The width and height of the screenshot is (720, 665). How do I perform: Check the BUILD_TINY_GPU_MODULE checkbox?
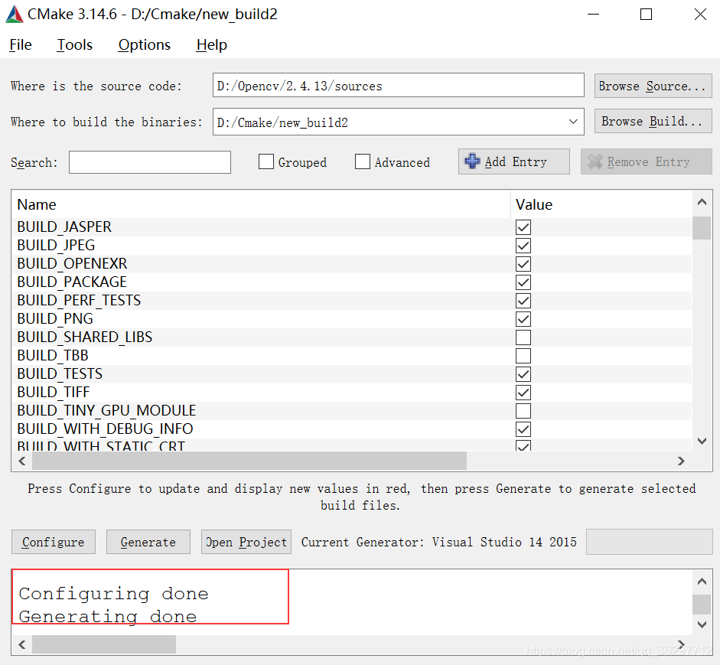coord(523,411)
